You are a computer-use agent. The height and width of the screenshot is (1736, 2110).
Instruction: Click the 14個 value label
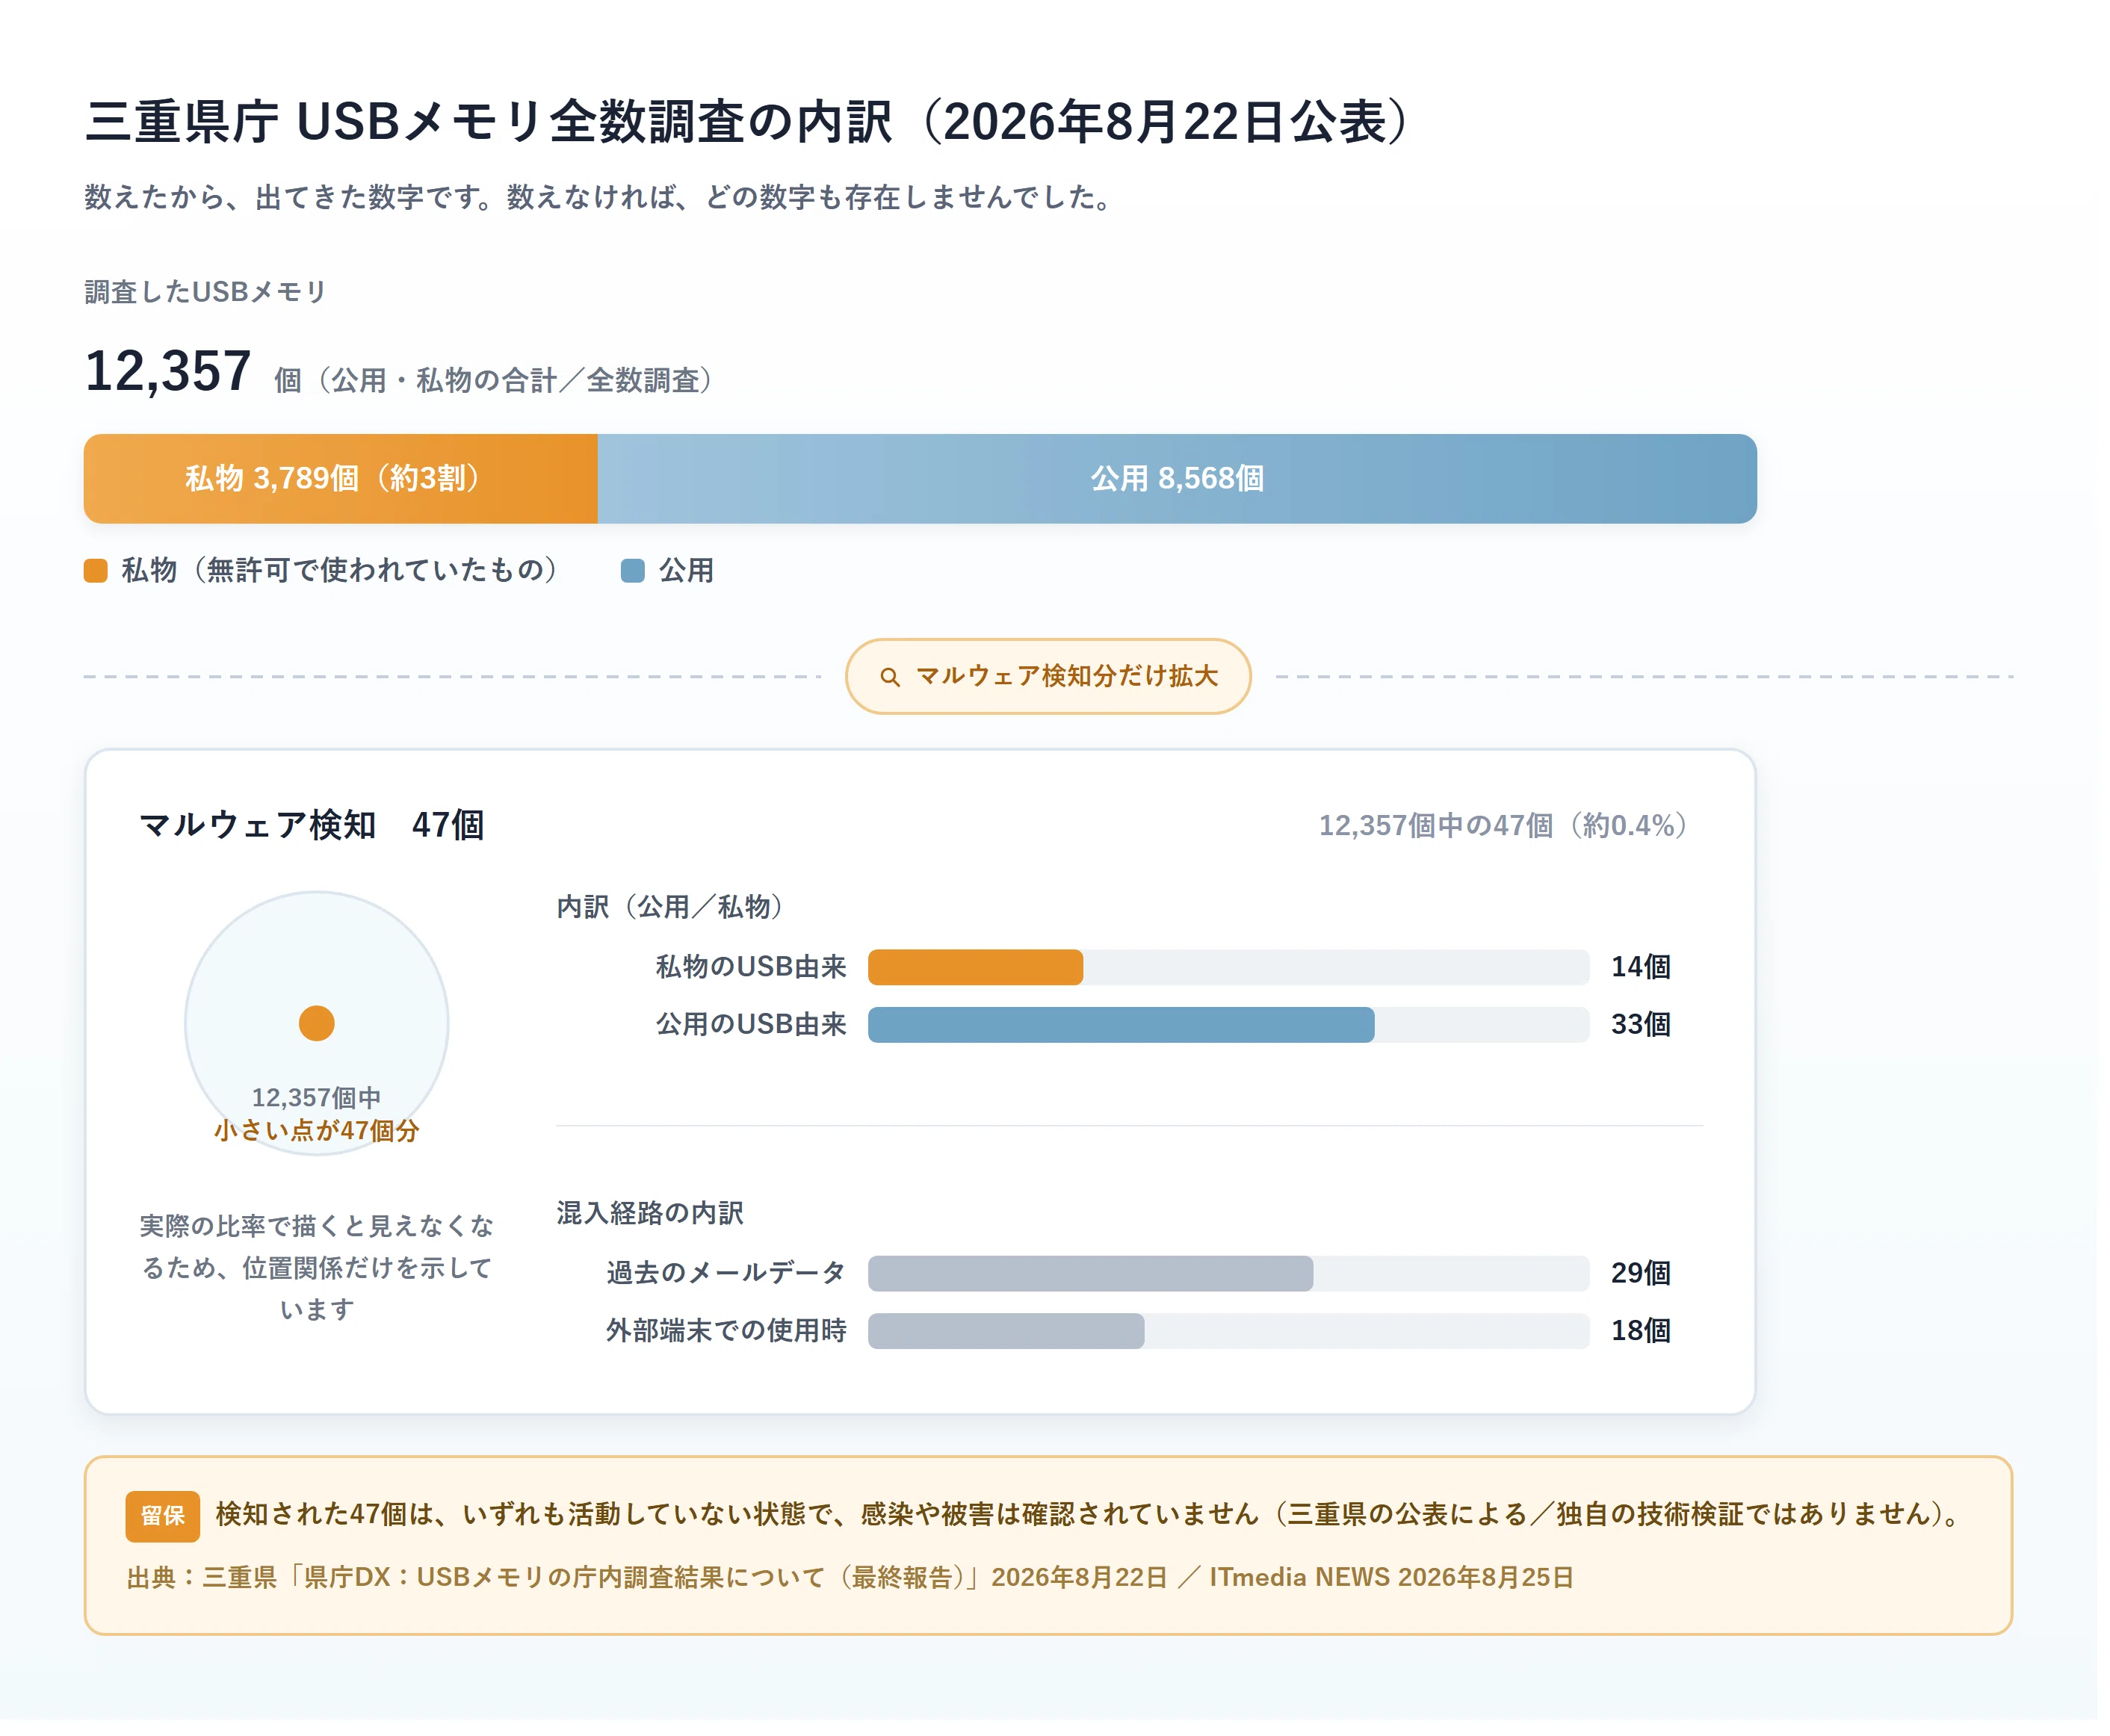(x=1640, y=967)
